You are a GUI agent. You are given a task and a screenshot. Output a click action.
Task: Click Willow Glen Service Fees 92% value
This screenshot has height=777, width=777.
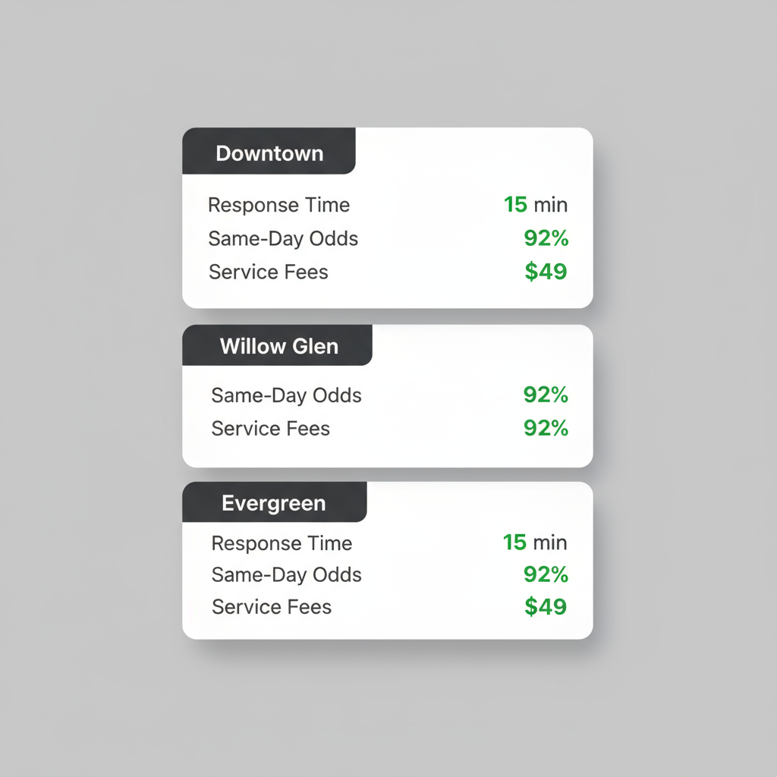pyautogui.click(x=546, y=429)
